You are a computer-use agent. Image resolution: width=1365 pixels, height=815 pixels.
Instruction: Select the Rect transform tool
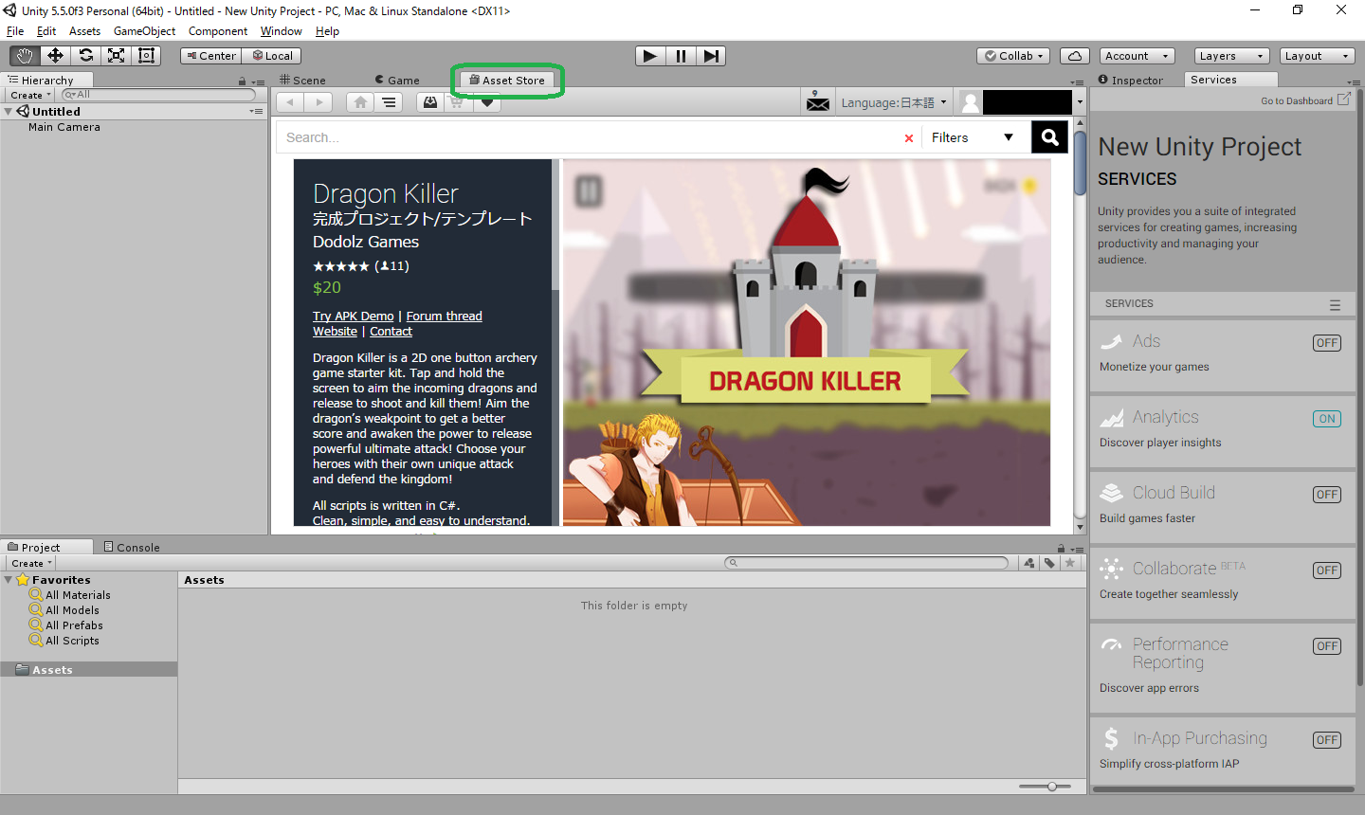tap(146, 56)
